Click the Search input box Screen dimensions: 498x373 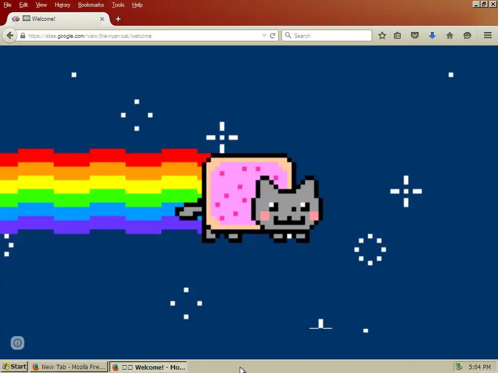(x=327, y=35)
